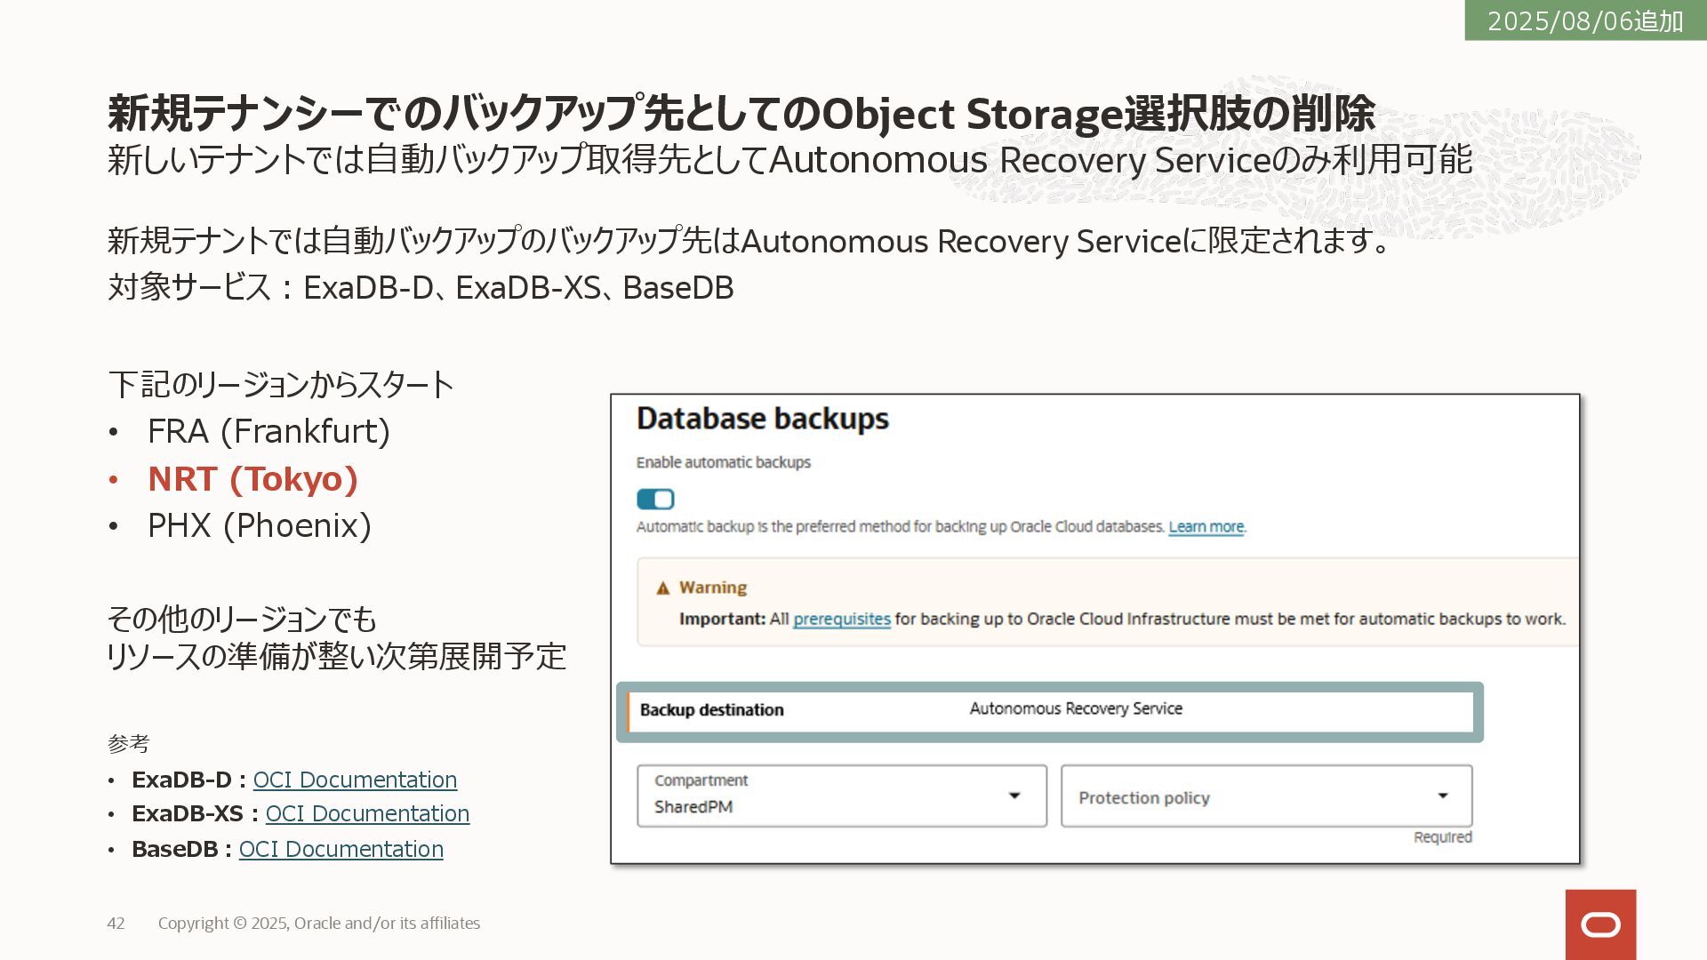Click the Enable automatic backups label
Screen dimensions: 1707x960
724,462
